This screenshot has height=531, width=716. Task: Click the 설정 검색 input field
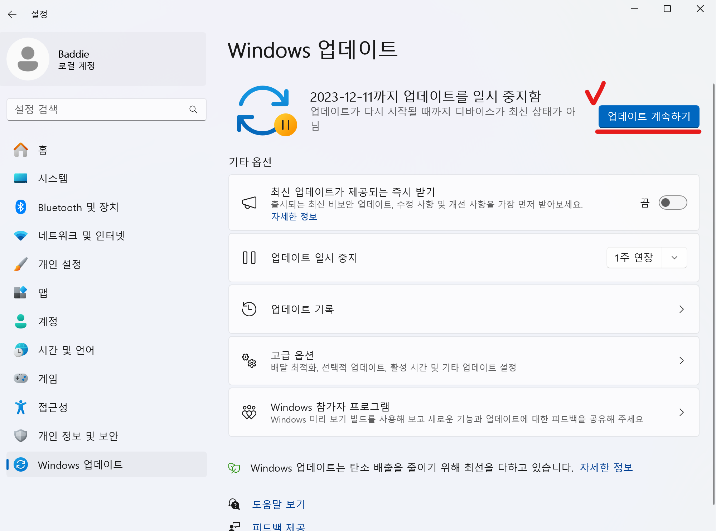pyautogui.click(x=97, y=109)
